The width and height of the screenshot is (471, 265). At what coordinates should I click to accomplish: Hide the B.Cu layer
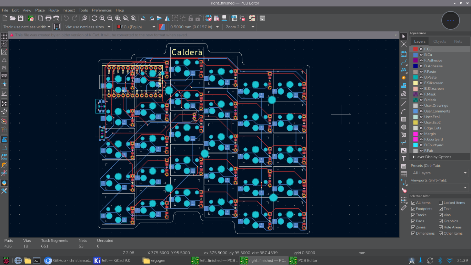(x=421, y=55)
